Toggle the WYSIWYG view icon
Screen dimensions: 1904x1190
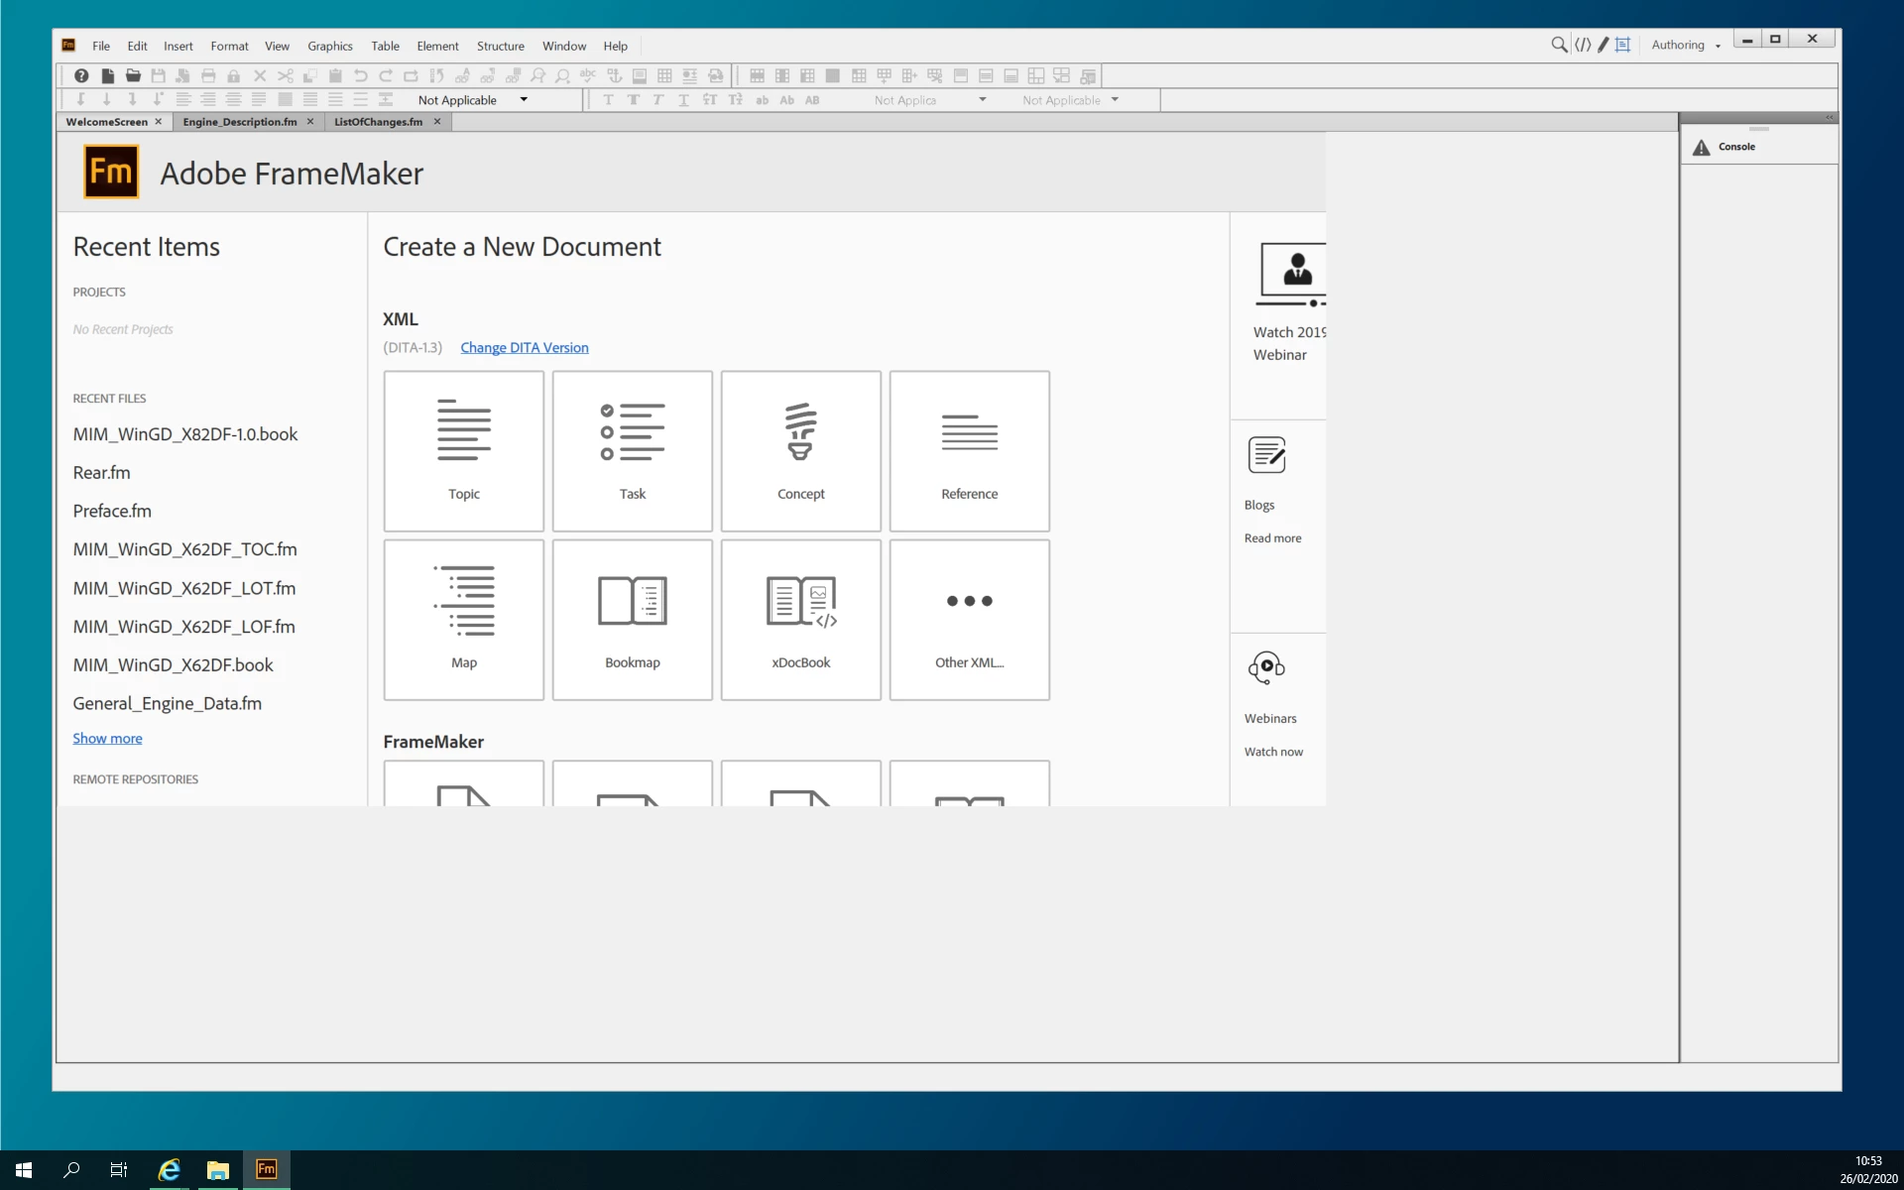1623,45
